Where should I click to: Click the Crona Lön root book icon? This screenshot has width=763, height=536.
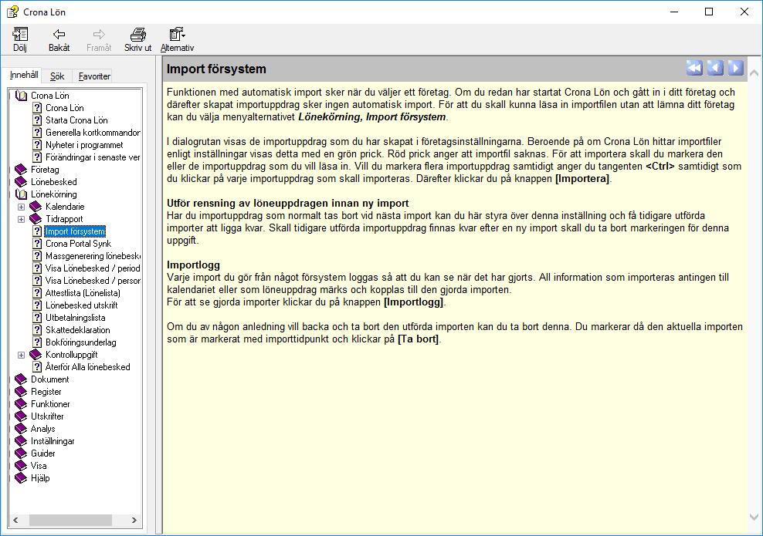click(x=21, y=96)
